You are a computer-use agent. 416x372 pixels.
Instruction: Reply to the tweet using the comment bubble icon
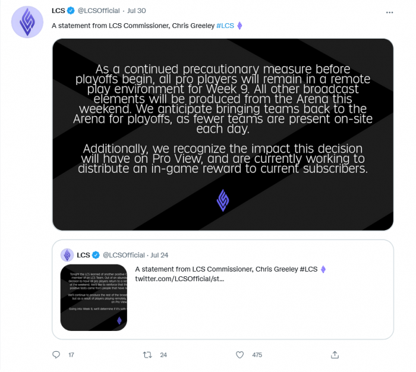(56, 355)
